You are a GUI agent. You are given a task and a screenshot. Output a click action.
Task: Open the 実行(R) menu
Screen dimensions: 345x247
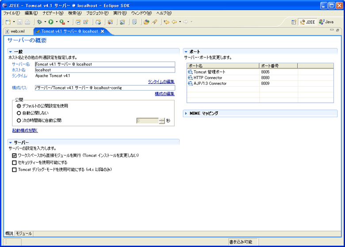coord(120,13)
